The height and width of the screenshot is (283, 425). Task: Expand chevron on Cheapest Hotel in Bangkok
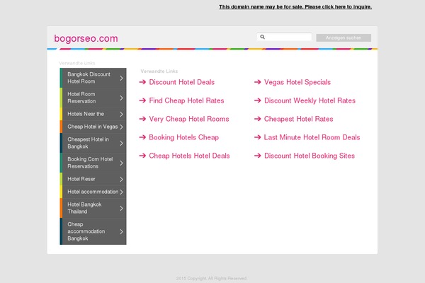[x=121, y=143]
